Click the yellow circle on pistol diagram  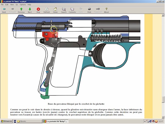tap(53, 30)
